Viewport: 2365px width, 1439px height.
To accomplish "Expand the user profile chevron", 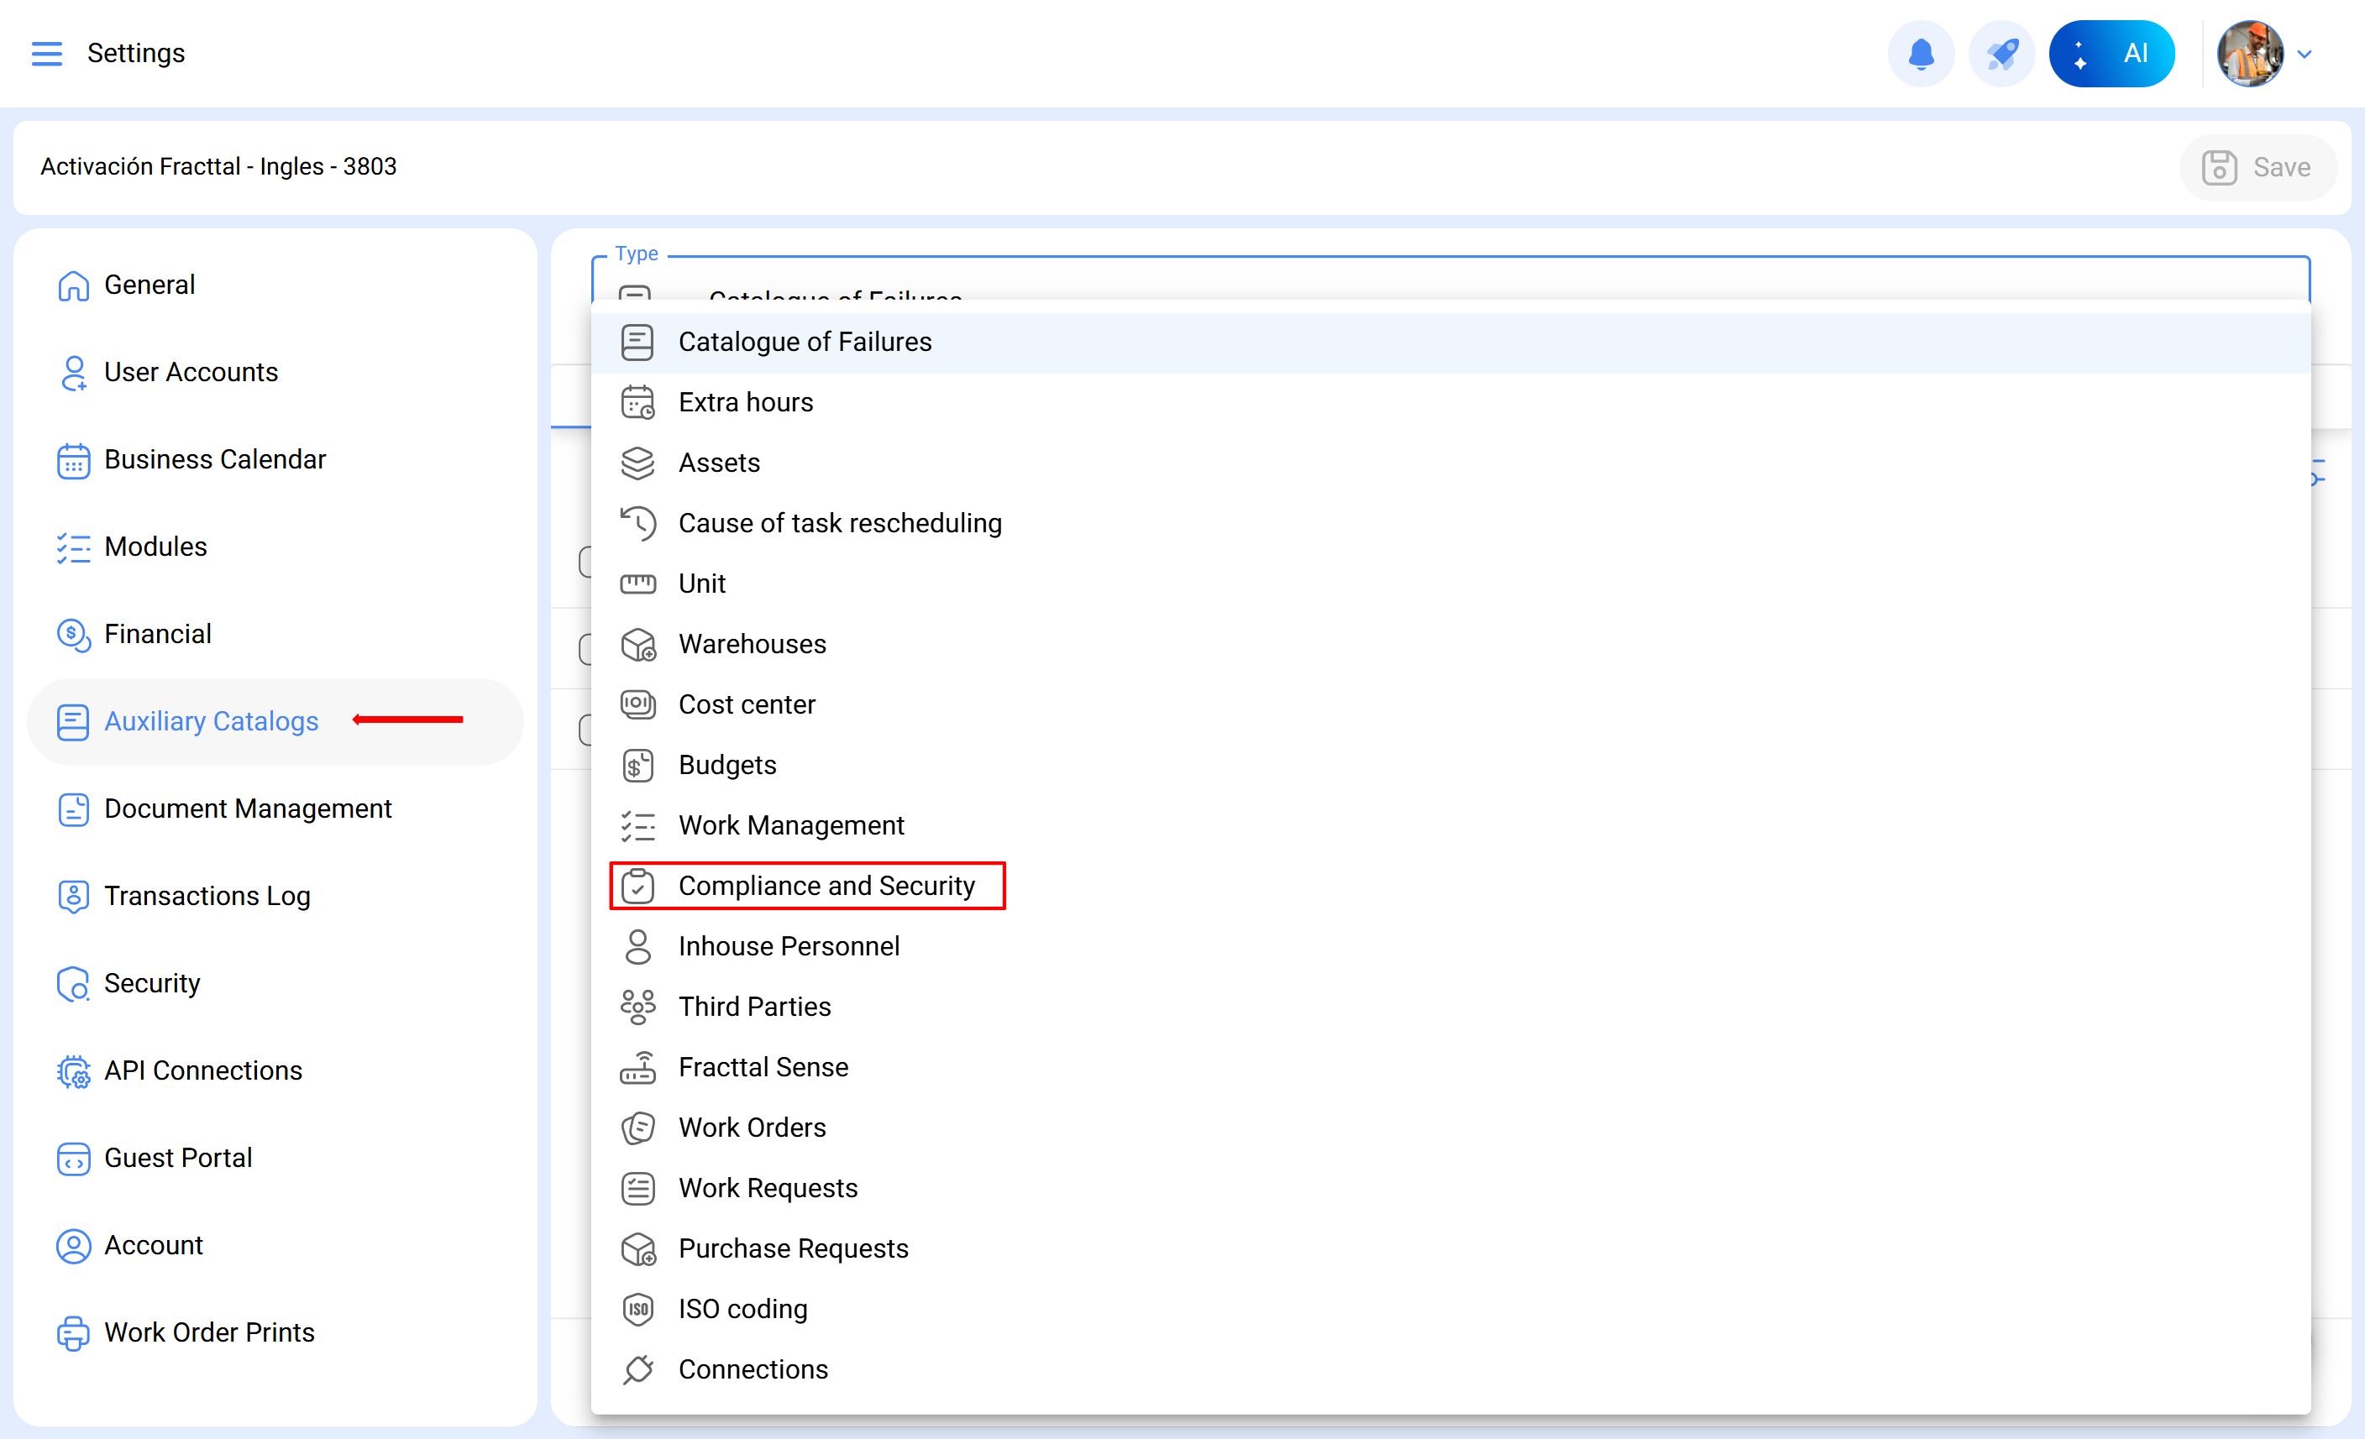I will click(x=2305, y=55).
